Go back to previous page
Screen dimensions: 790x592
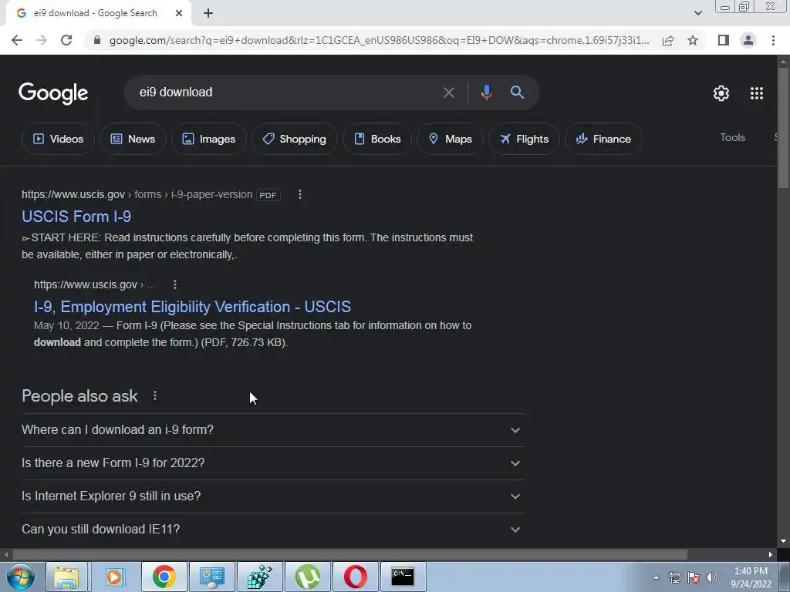pyautogui.click(x=17, y=40)
